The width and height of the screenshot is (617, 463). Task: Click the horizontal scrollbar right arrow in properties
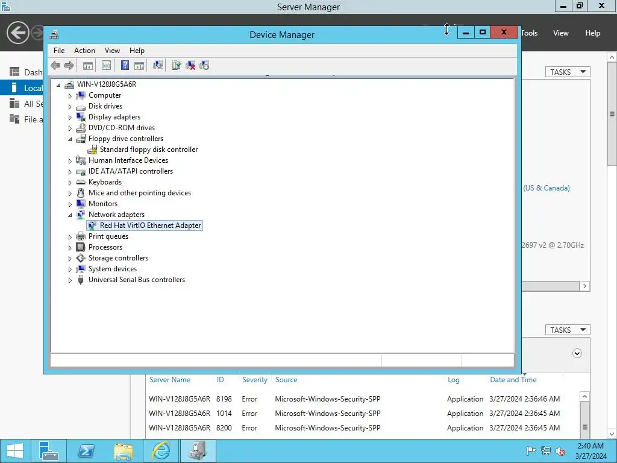point(584,286)
